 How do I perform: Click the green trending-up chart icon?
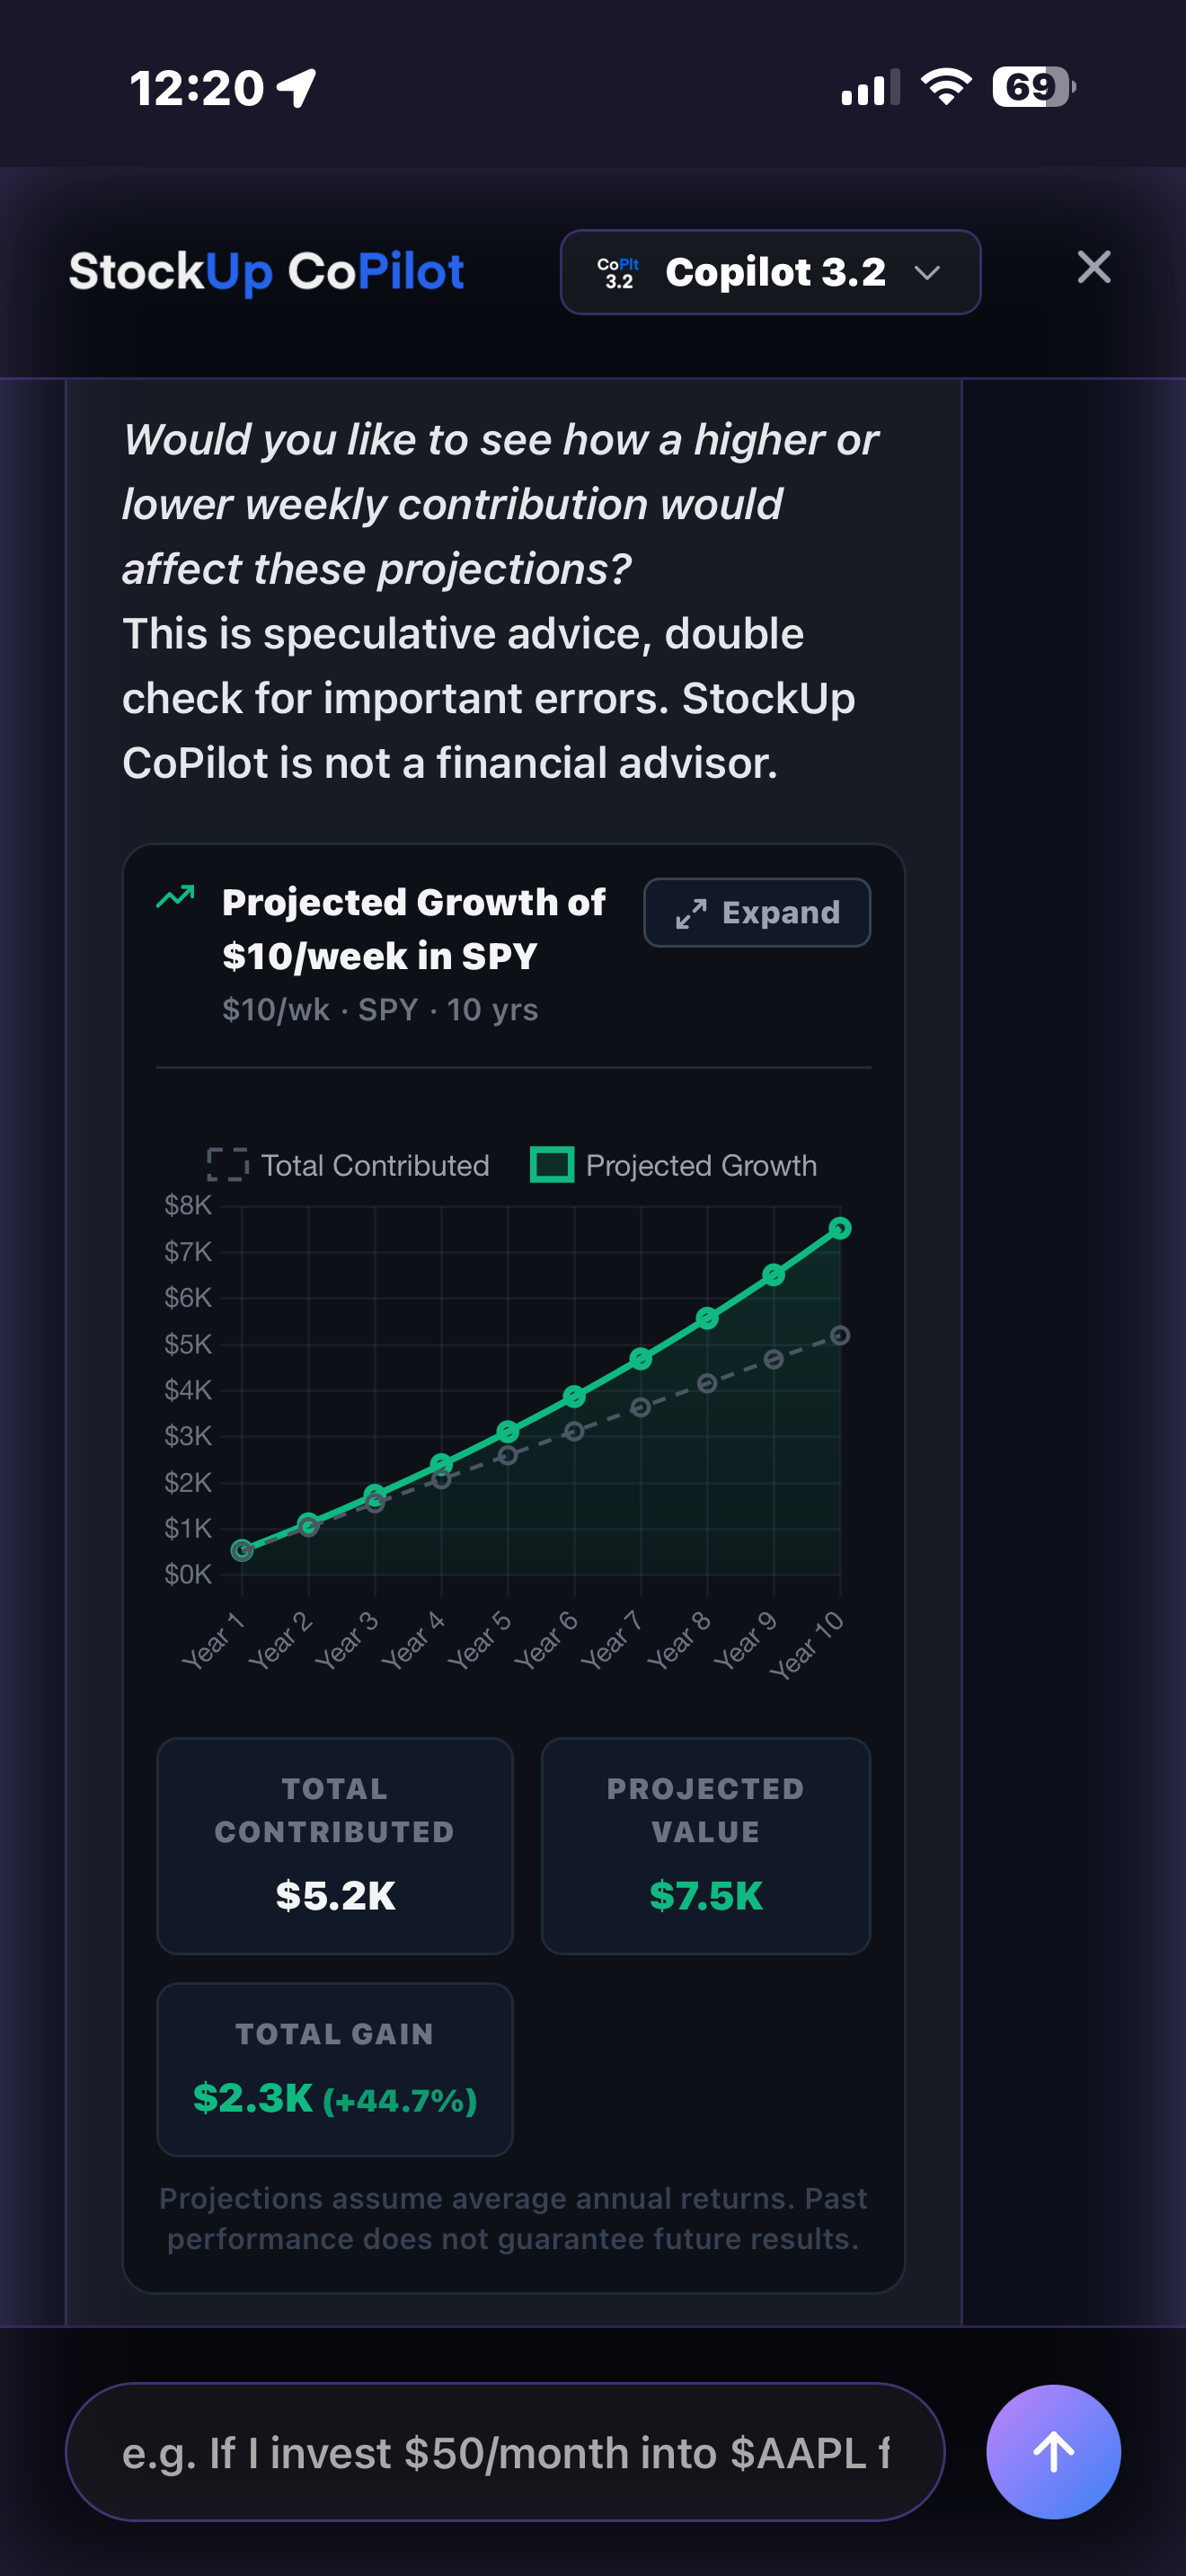click(x=176, y=897)
